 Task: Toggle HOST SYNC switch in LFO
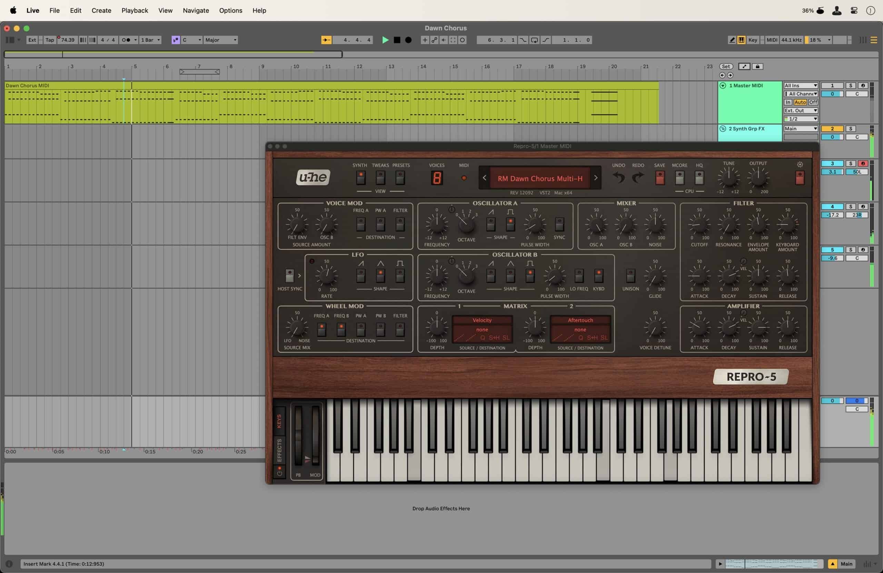pyautogui.click(x=289, y=276)
